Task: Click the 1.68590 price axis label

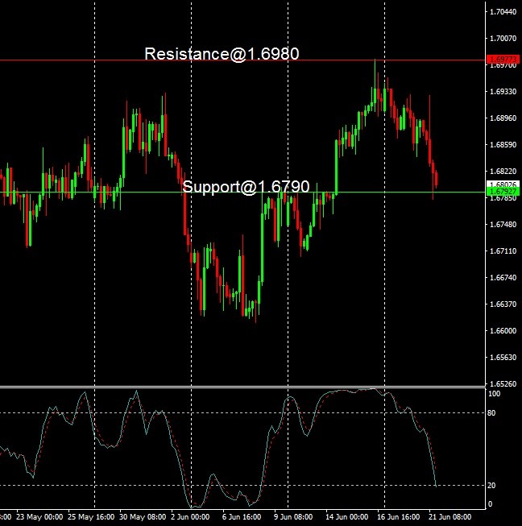Action: coord(503,145)
